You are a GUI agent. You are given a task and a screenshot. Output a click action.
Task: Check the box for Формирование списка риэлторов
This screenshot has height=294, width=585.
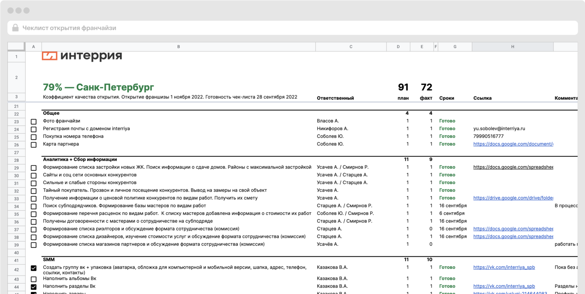(33, 229)
